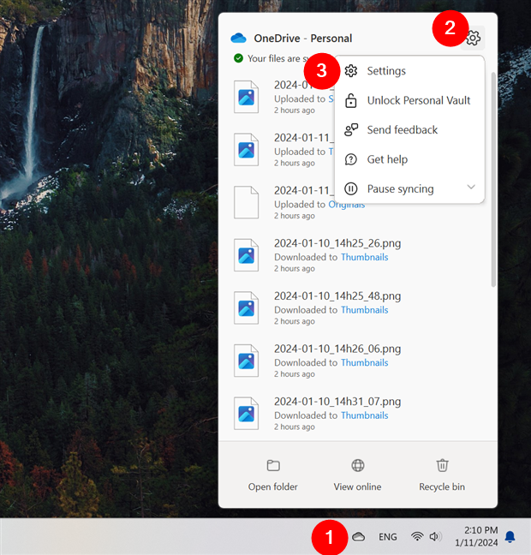The width and height of the screenshot is (531, 555).
Task: Click Pause syncing menu entry
Action: point(409,188)
